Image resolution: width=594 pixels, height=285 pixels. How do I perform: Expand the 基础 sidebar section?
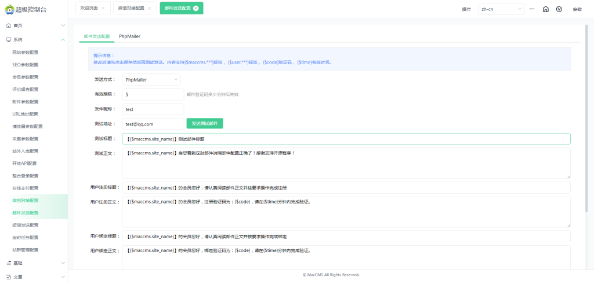34,263
